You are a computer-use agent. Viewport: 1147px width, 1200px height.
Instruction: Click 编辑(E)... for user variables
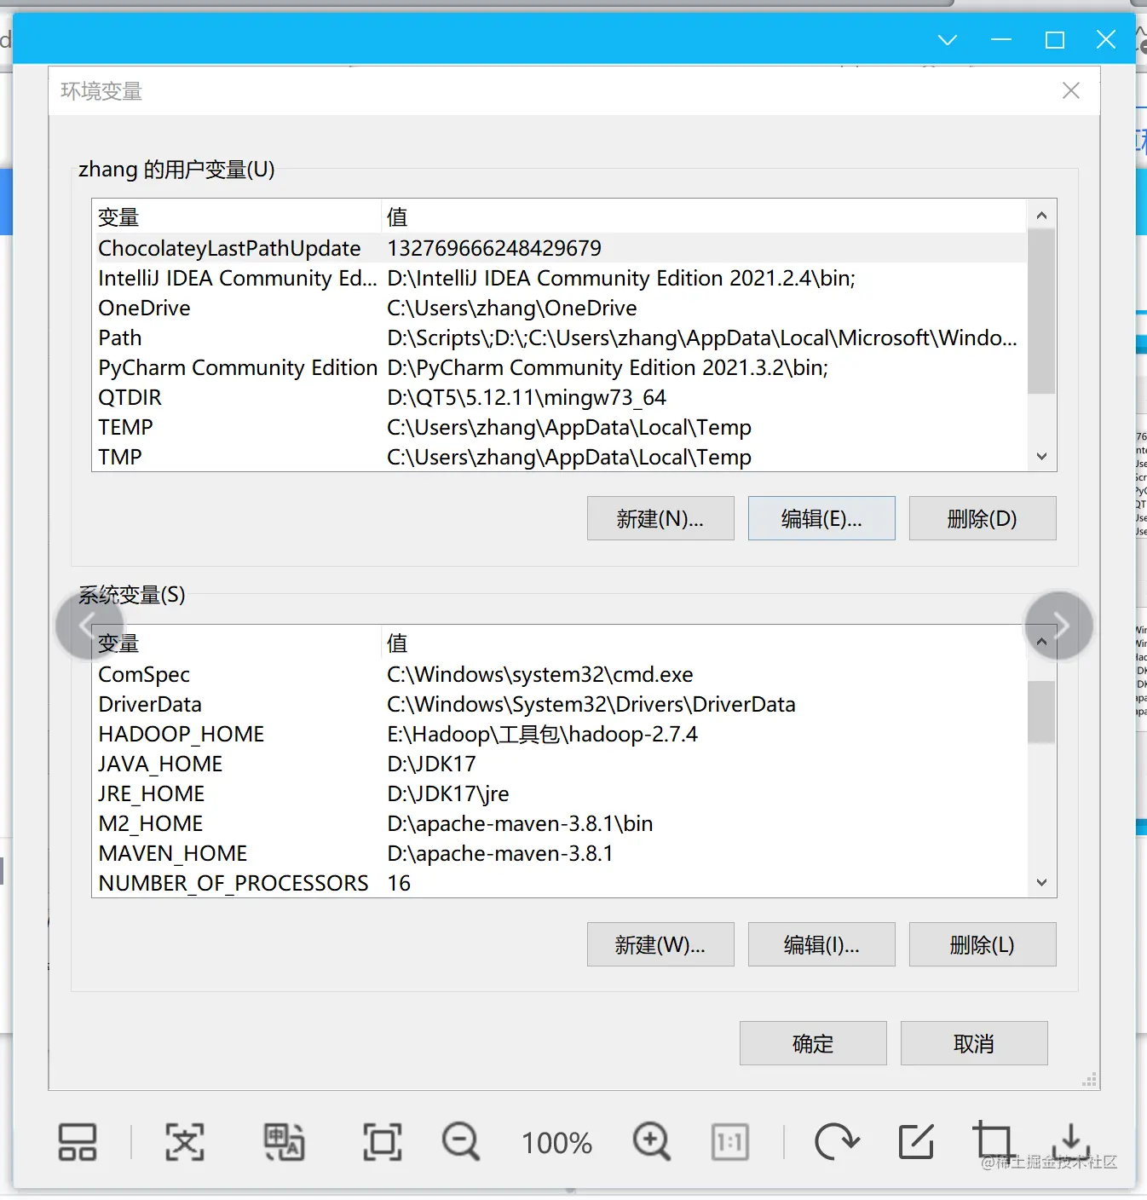(821, 518)
